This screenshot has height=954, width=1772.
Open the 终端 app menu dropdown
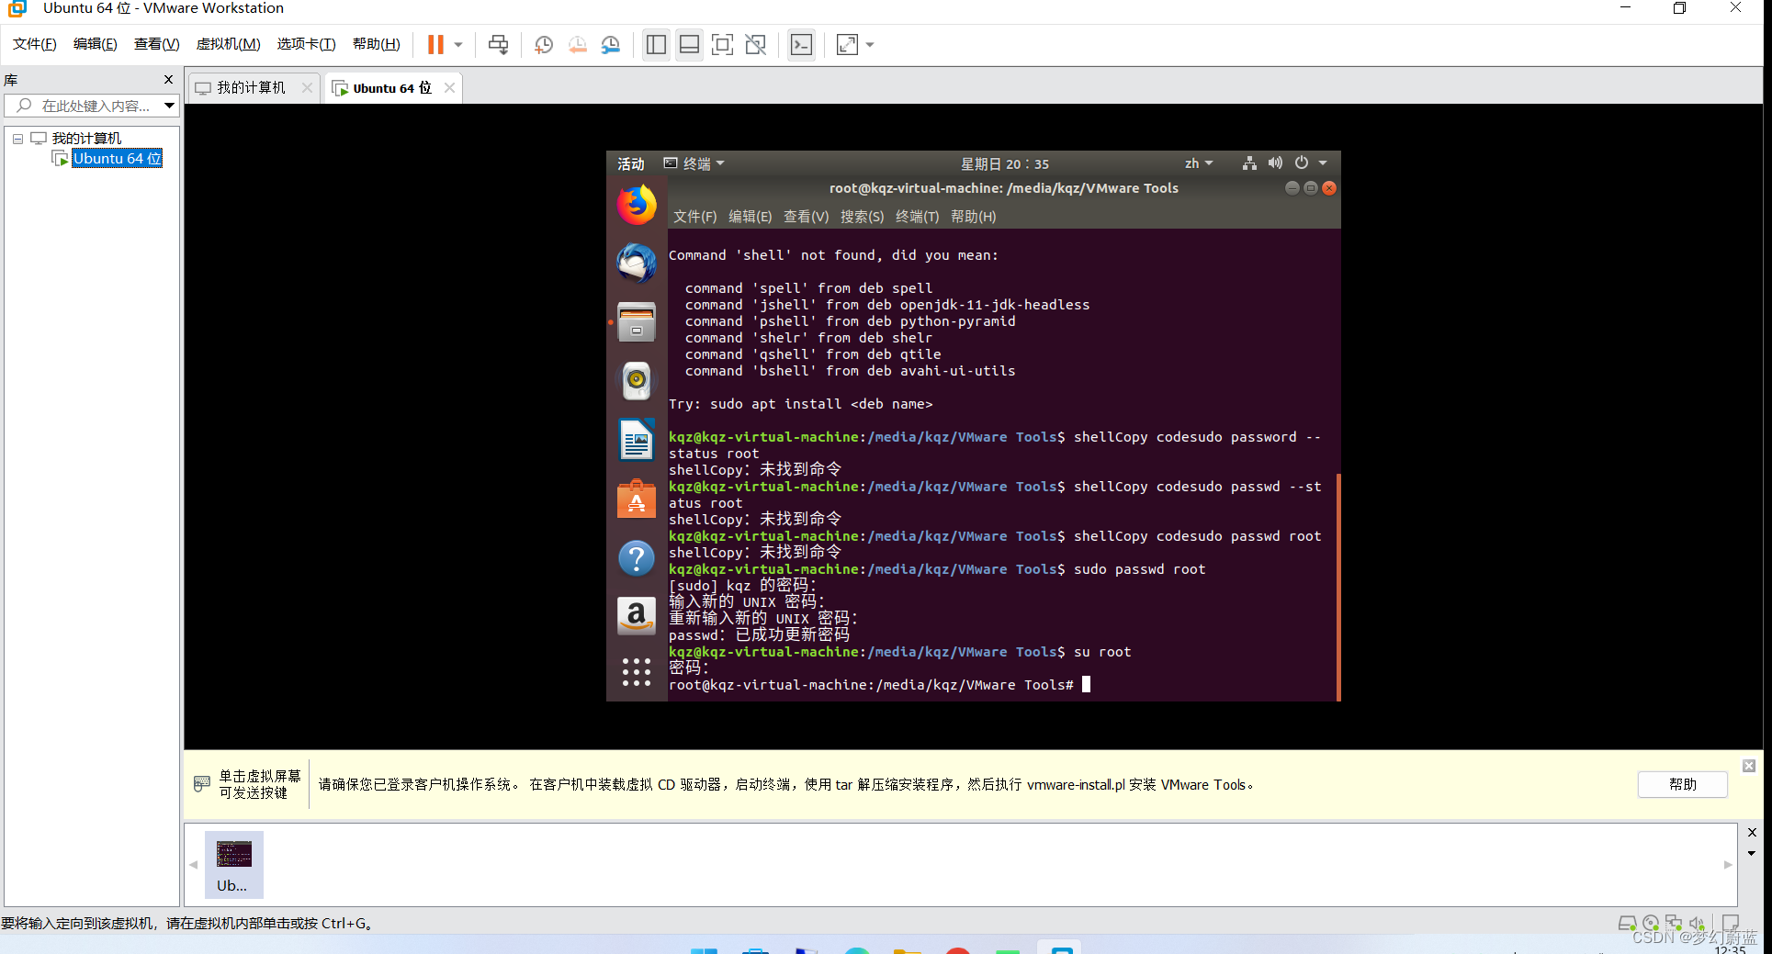coord(694,163)
